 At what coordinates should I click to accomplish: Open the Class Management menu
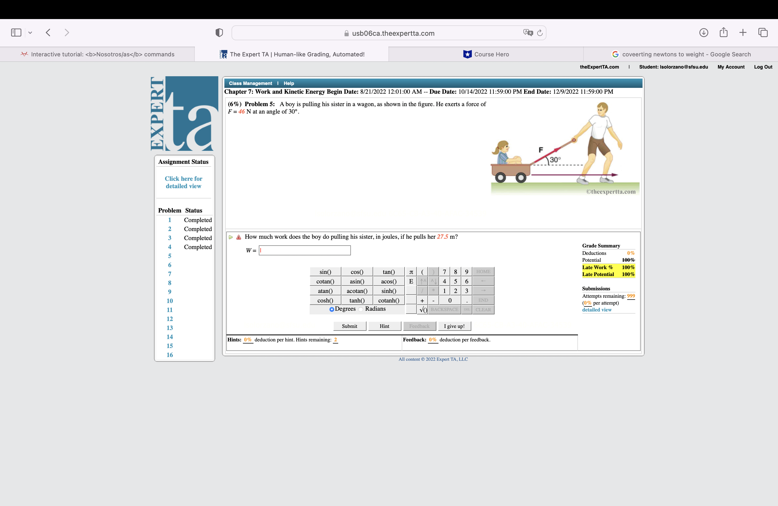click(x=250, y=83)
